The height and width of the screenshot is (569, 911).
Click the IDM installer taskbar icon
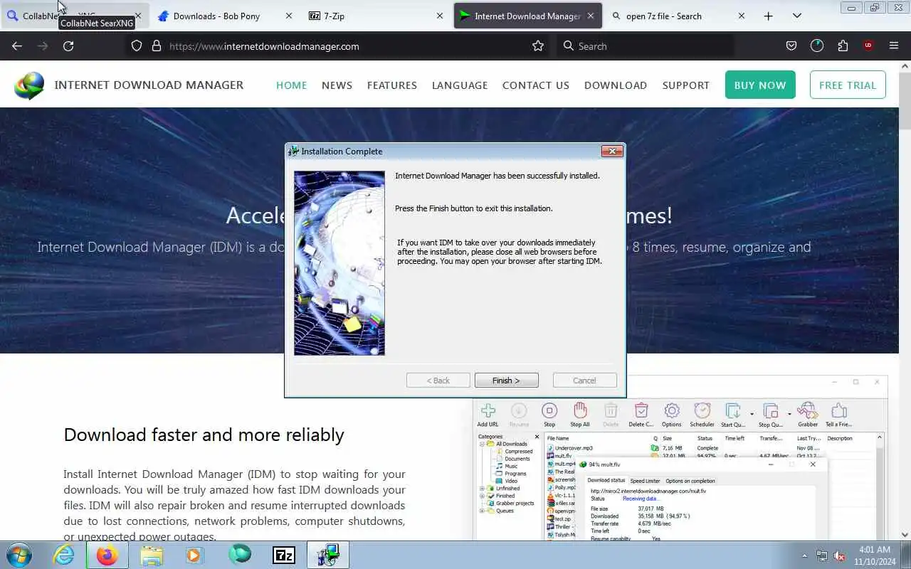coord(328,555)
